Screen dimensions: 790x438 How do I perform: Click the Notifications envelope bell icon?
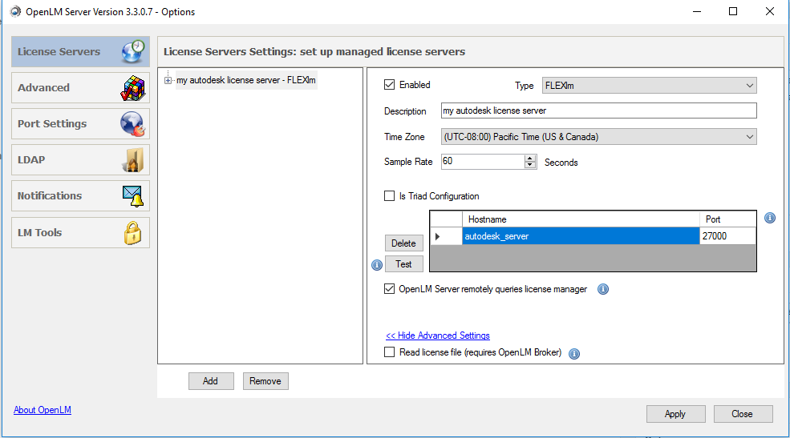point(133,196)
